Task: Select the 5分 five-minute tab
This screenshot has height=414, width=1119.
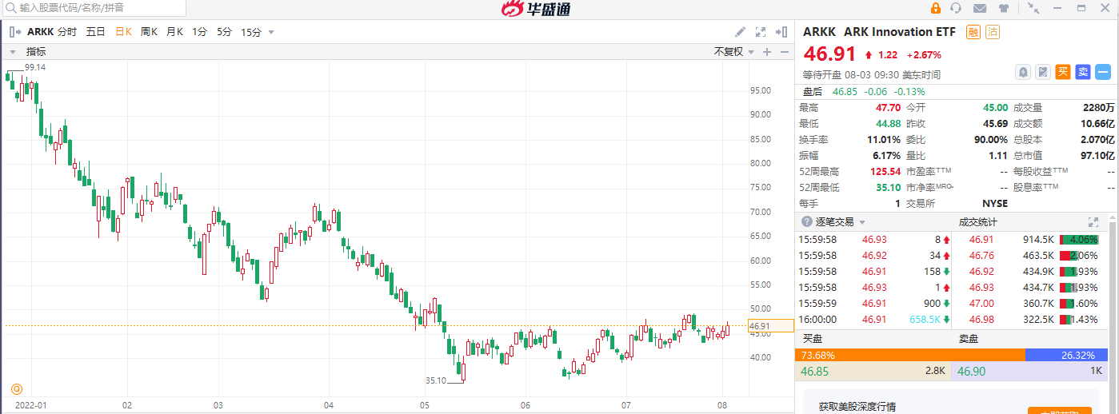Action: [x=225, y=32]
